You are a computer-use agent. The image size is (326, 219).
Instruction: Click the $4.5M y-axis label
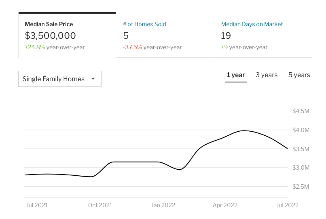[301, 111]
